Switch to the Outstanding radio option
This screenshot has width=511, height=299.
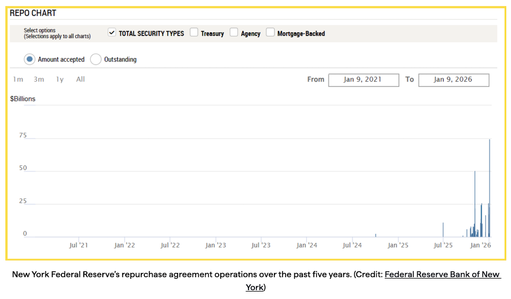click(x=95, y=59)
